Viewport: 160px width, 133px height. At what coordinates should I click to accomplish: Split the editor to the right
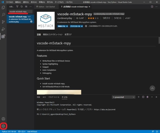click(x=152, y=7)
